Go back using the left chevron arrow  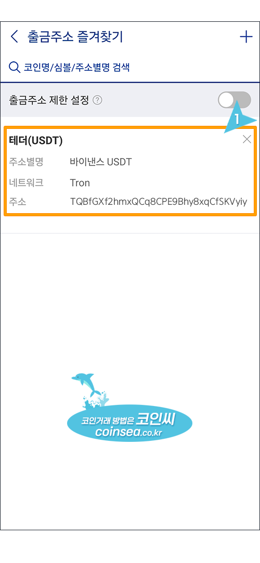[15, 37]
